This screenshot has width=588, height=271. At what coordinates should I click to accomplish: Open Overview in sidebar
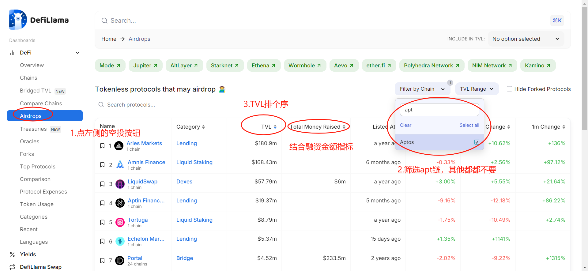click(x=32, y=65)
